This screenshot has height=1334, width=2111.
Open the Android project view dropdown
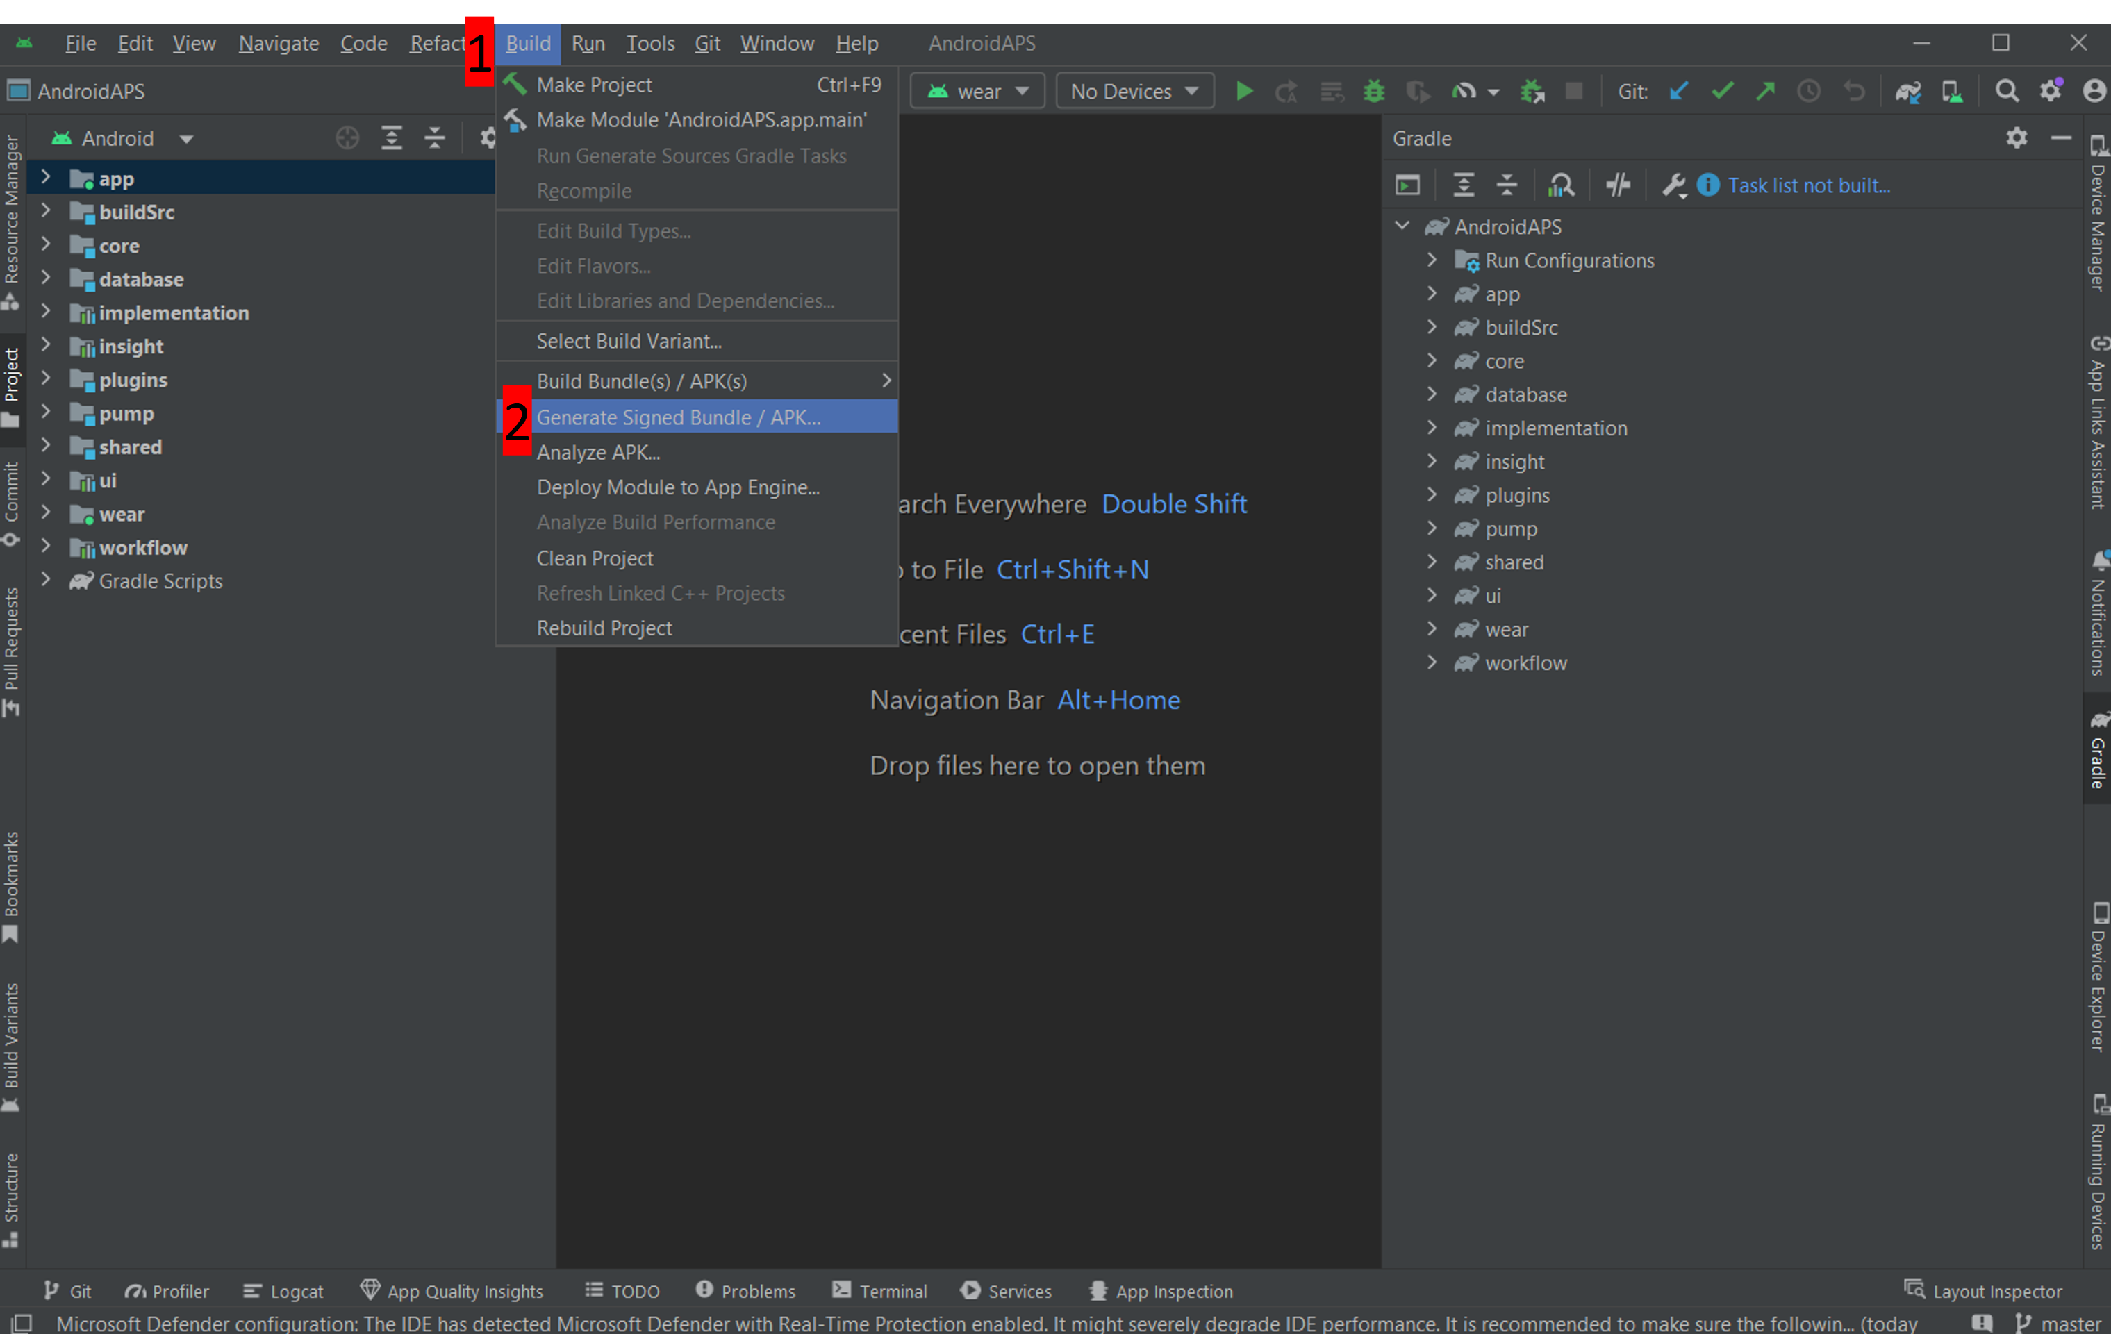tap(122, 138)
